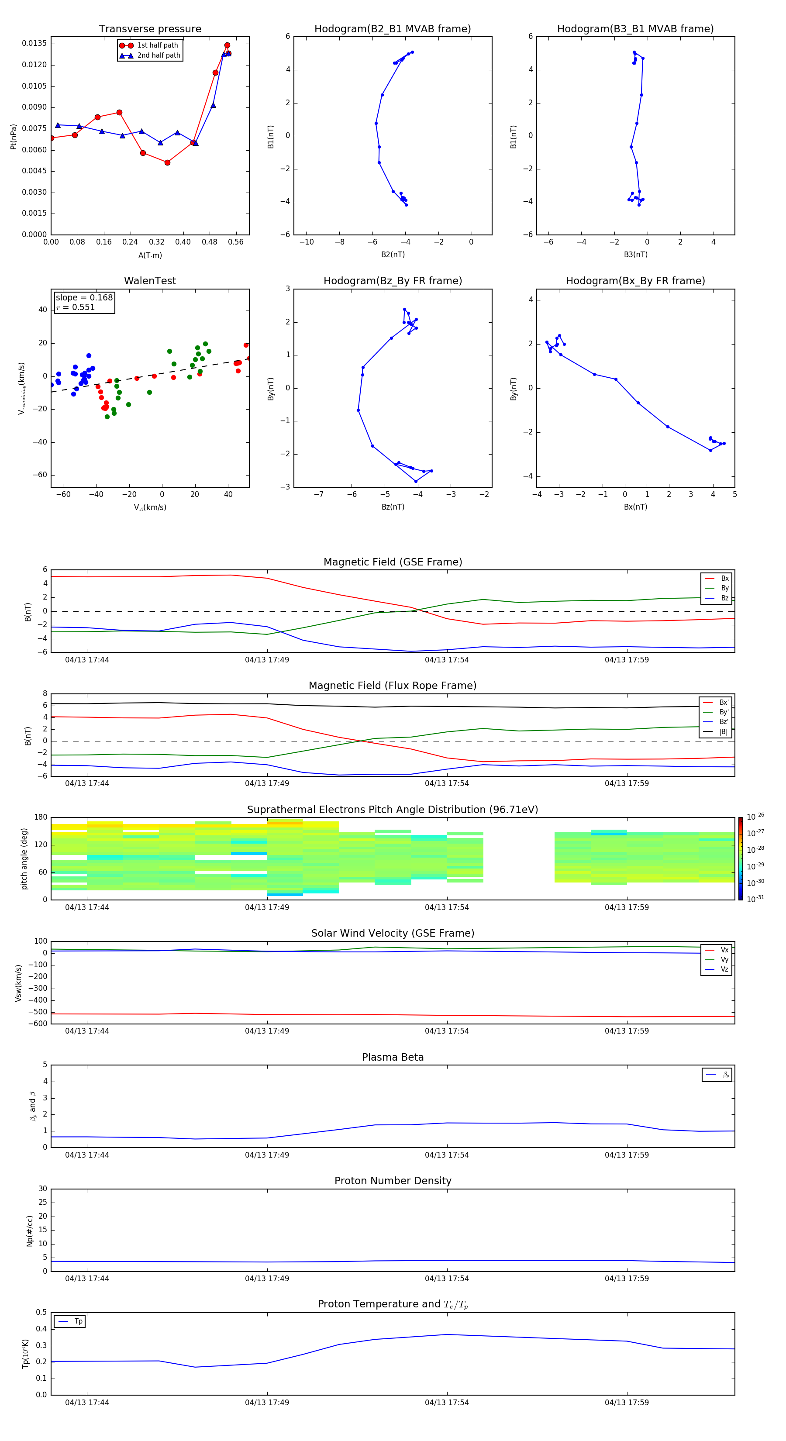
Task: Select the "Vx" velocity legend entry
Action: pos(717,950)
